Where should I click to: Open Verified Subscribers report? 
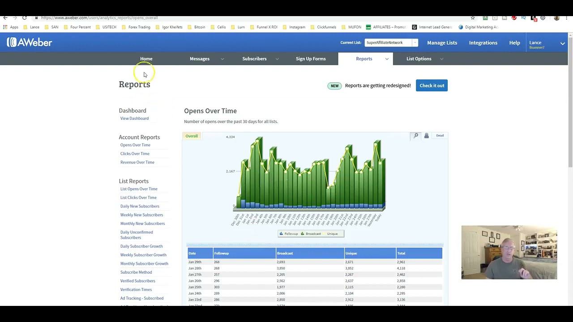(x=137, y=281)
